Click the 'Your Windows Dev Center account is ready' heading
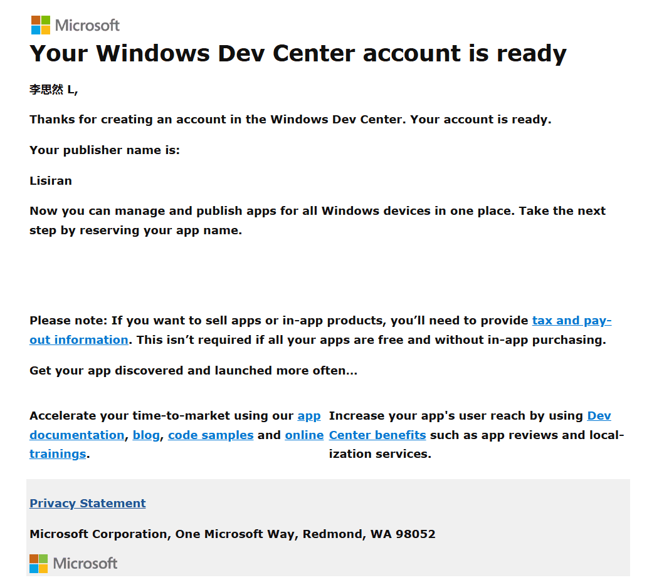Viewport: 664px width, 585px height. (298, 53)
